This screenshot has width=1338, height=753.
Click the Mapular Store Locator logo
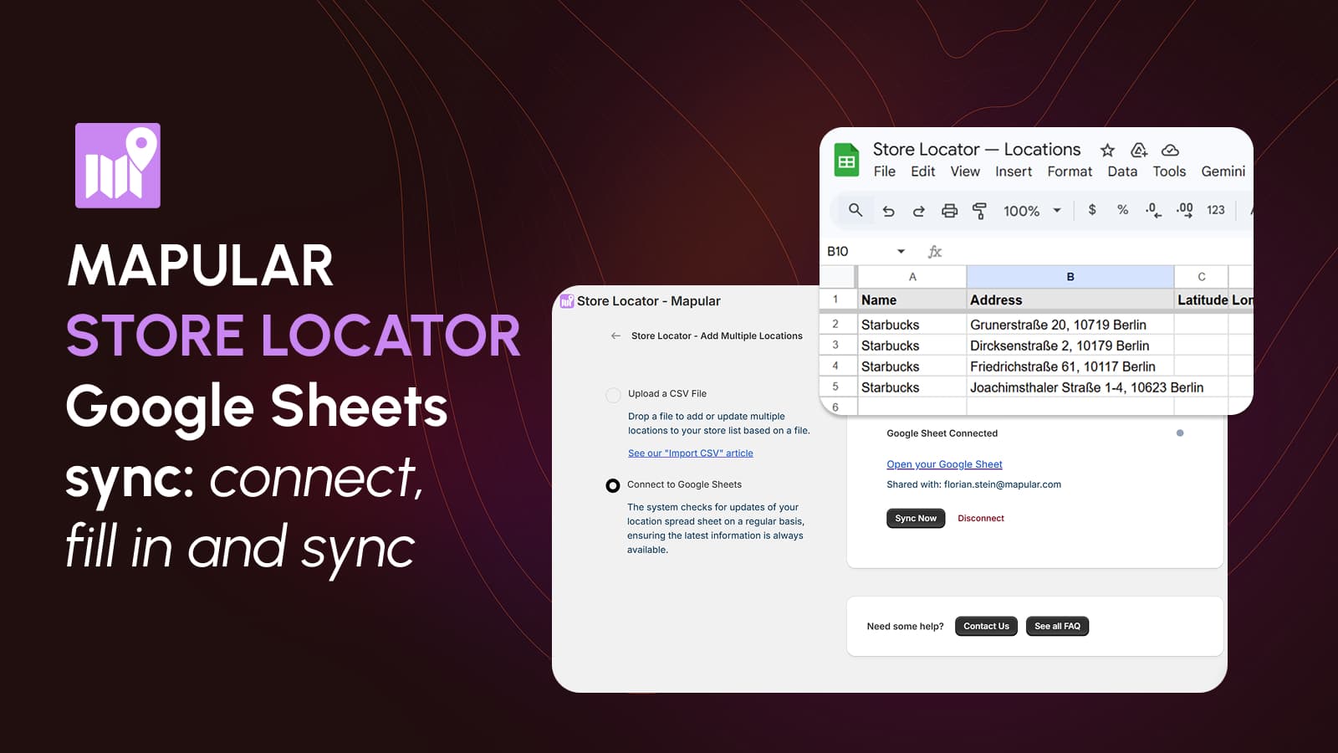coord(117,164)
